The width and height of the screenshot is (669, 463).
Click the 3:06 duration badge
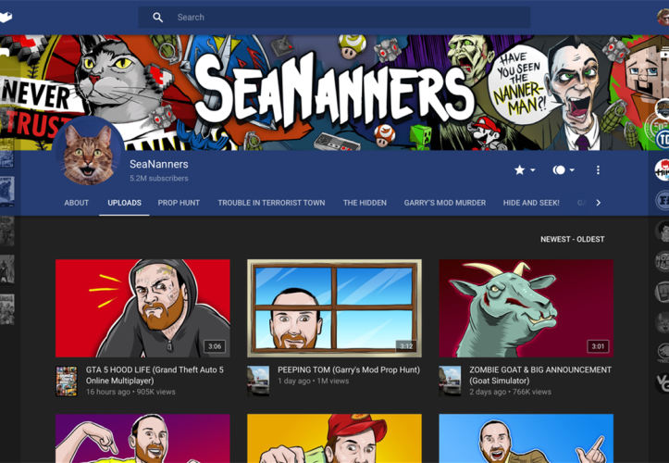point(215,346)
